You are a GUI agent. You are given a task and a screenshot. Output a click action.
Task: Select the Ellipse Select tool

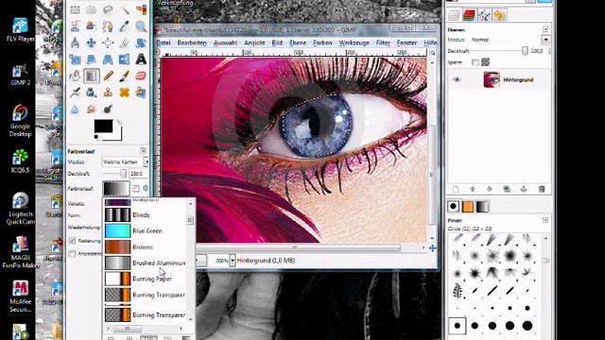(x=92, y=9)
